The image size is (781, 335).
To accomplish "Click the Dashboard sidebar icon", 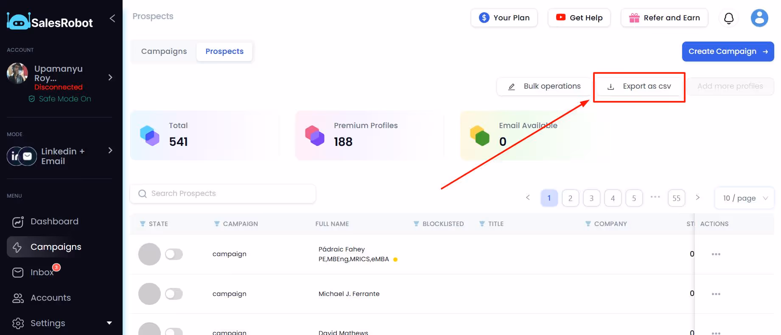I will [x=18, y=222].
